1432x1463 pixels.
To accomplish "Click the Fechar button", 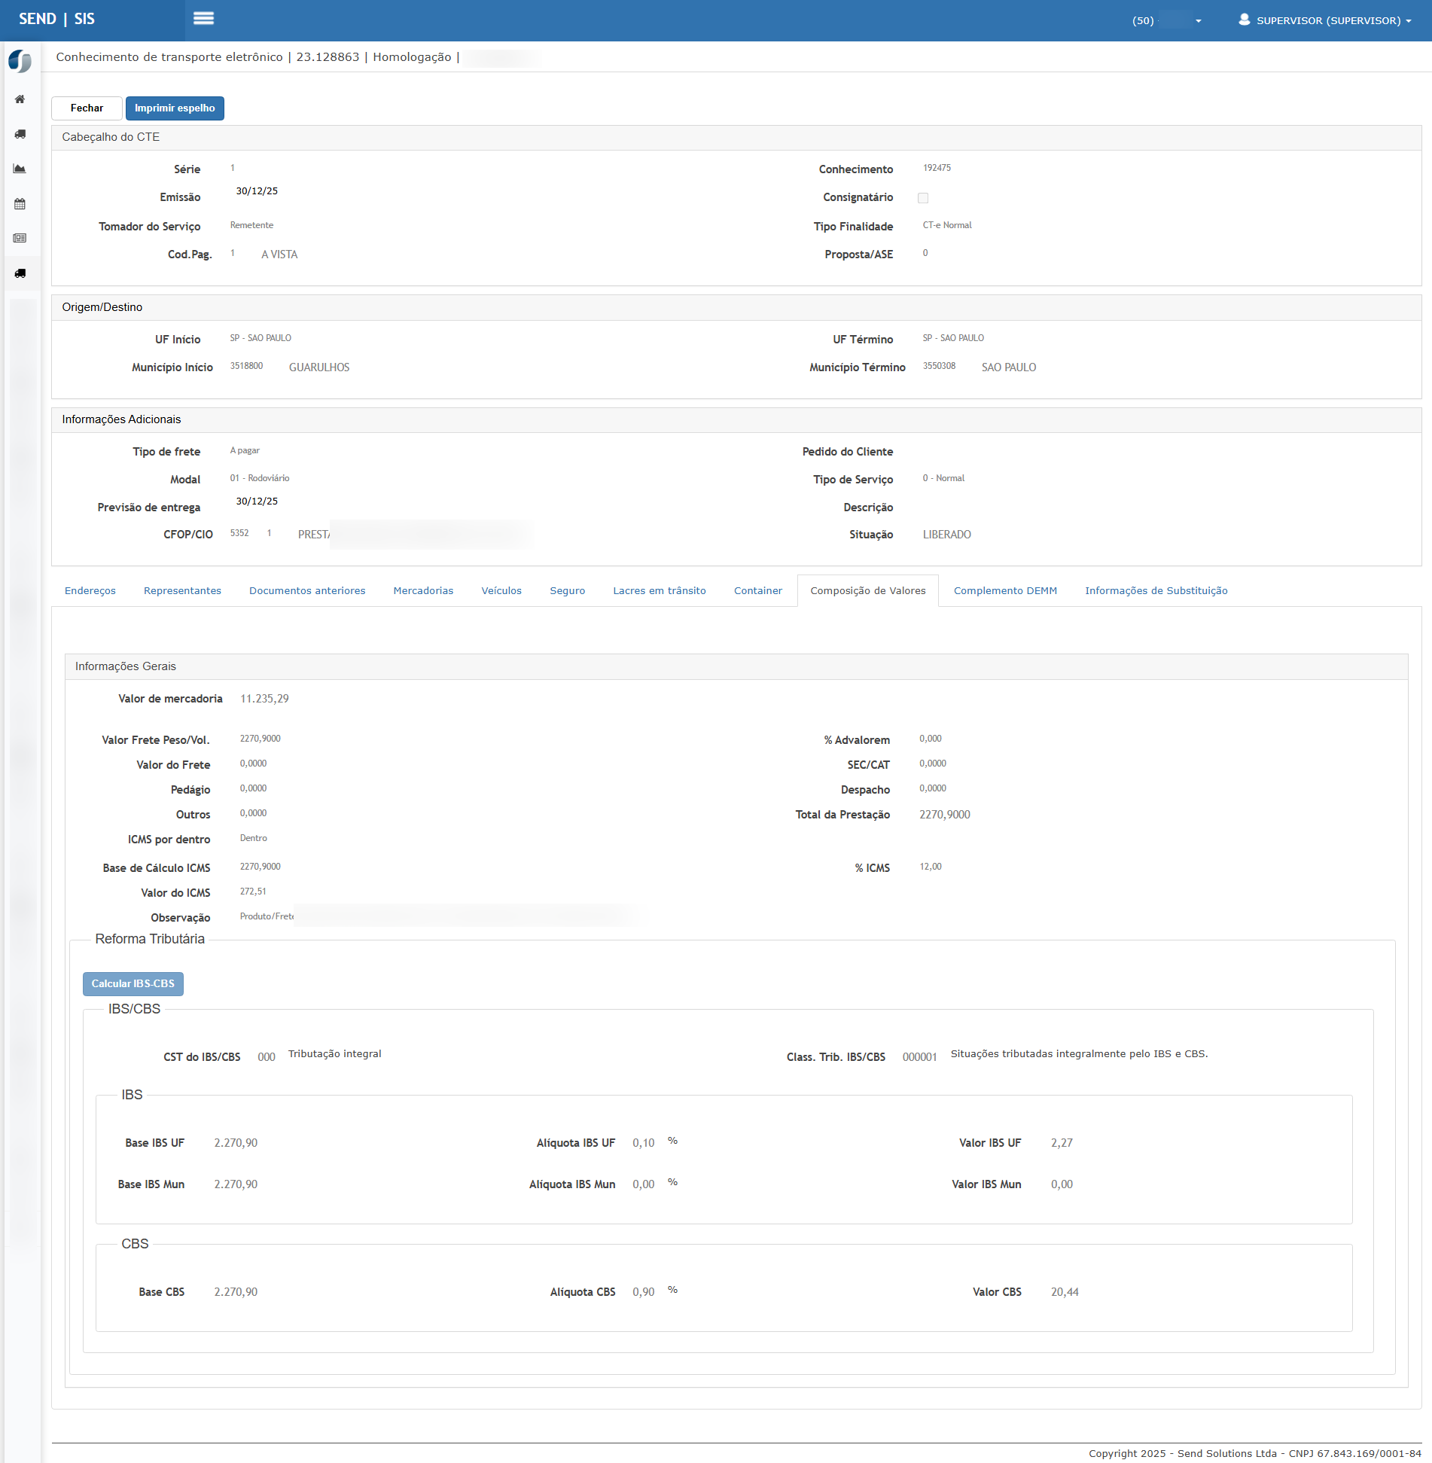I will click(x=87, y=108).
